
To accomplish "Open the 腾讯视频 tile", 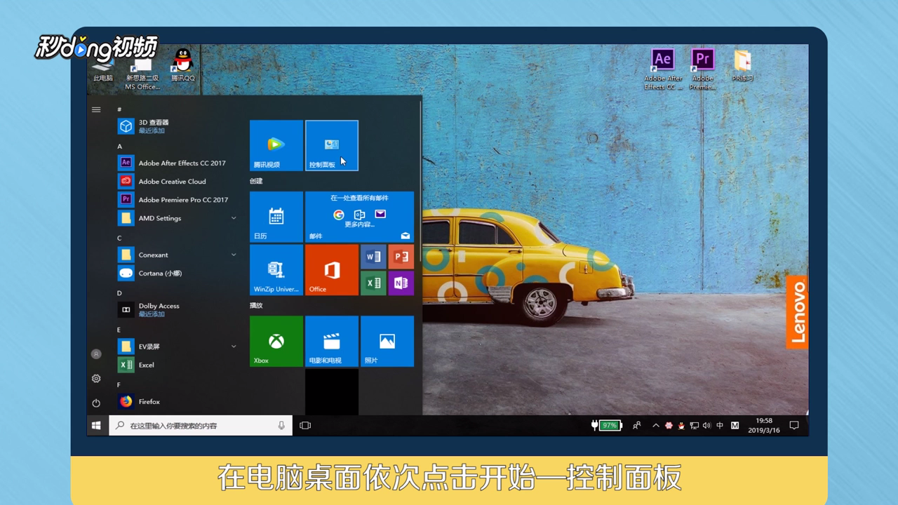I will [276, 145].
